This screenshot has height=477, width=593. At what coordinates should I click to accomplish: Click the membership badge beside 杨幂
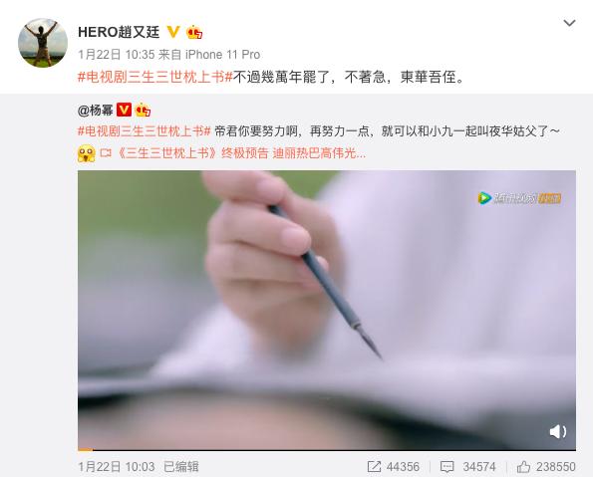pyautogui.click(x=143, y=110)
